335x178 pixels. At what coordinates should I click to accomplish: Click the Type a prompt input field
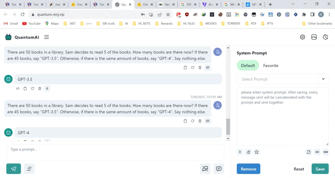pos(115,152)
